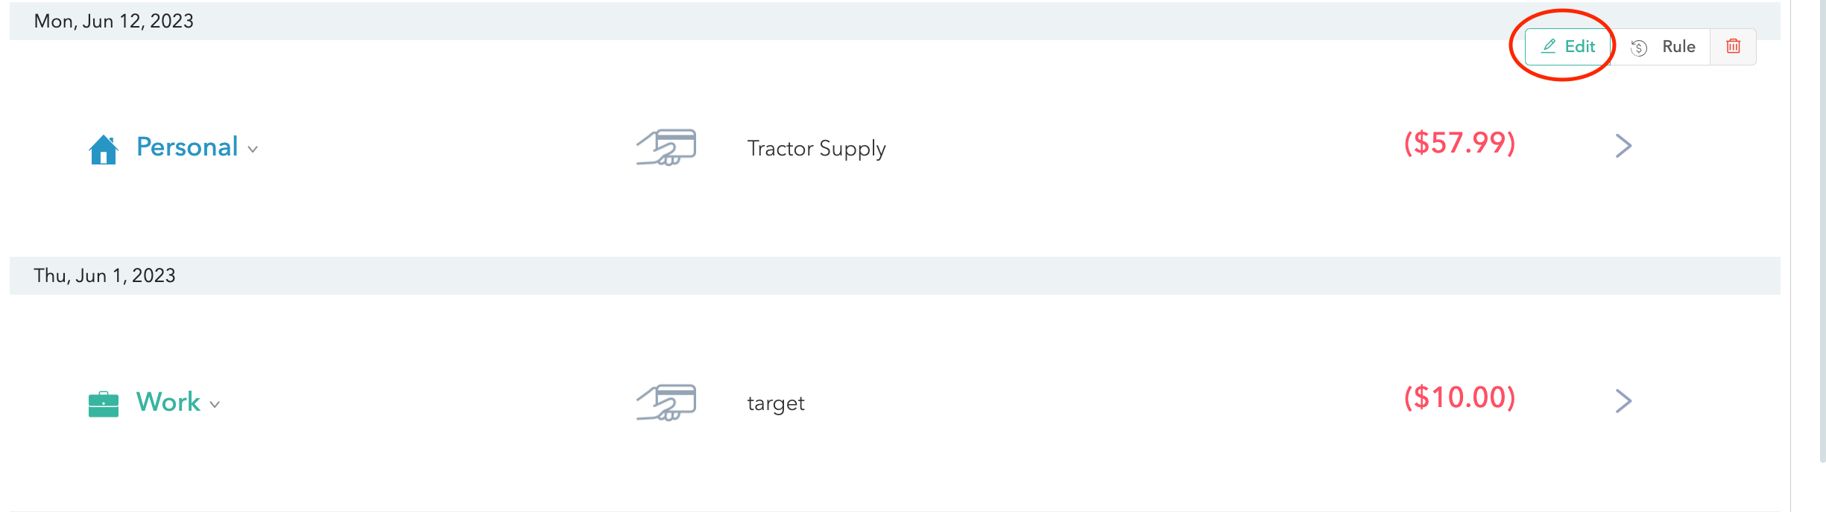Click the pencil icon in Edit button

tap(1549, 46)
